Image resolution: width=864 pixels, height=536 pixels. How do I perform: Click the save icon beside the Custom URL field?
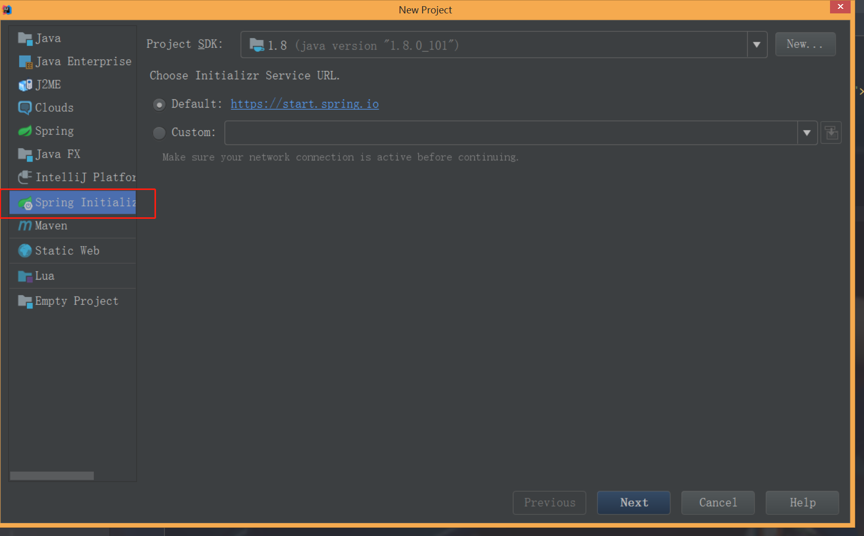[831, 133]
